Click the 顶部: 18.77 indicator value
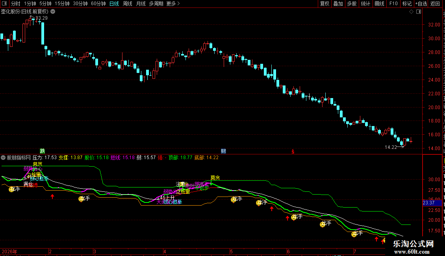445x256 pixels. [180, 158]
